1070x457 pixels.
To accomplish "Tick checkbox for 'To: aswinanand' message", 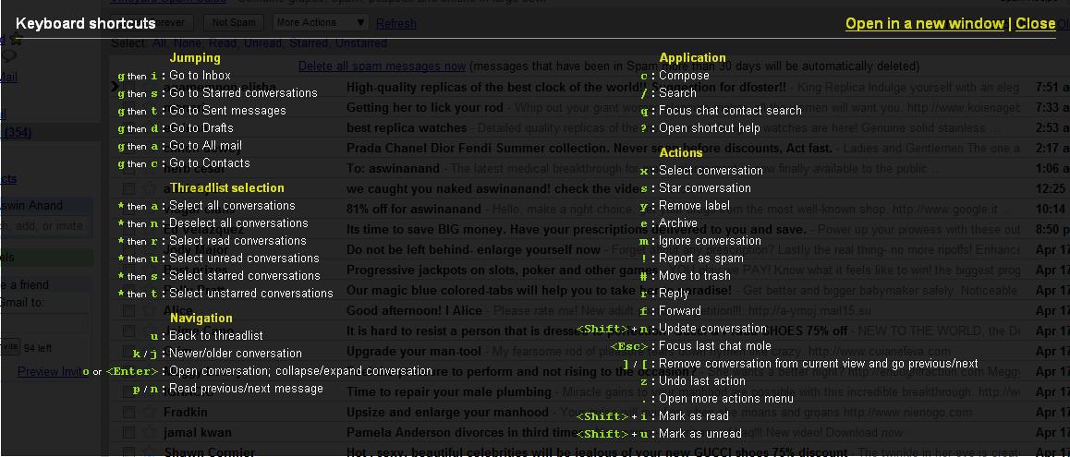I will (128, 168).
